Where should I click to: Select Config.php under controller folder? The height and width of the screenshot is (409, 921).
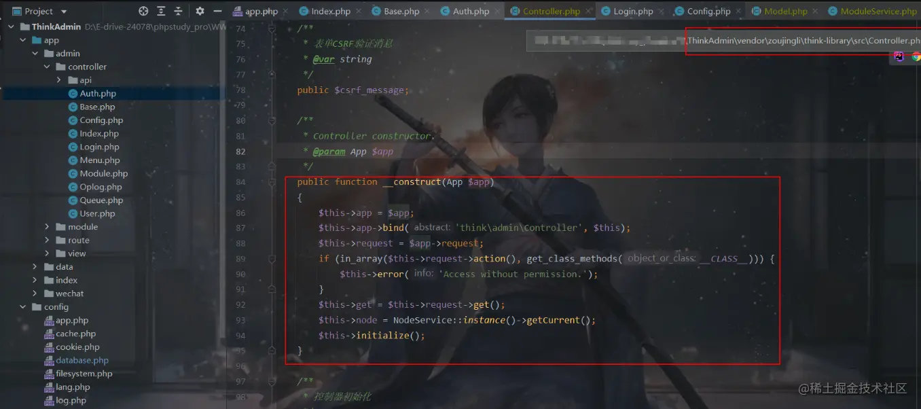[101, 120]
